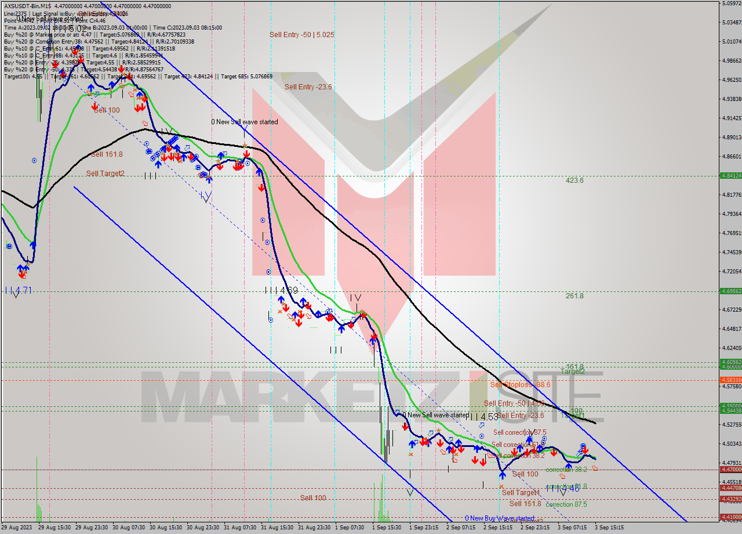The image size is (742, 534).
Task: Click the 'Sell Target2' label
Action: (106, 173)
